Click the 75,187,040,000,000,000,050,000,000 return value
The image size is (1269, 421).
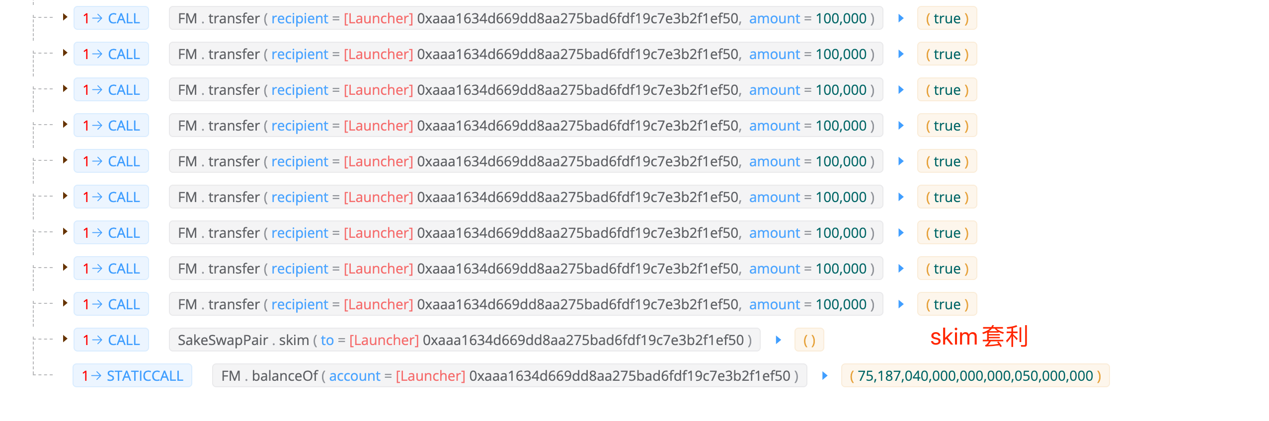click(x=975, y=376)
